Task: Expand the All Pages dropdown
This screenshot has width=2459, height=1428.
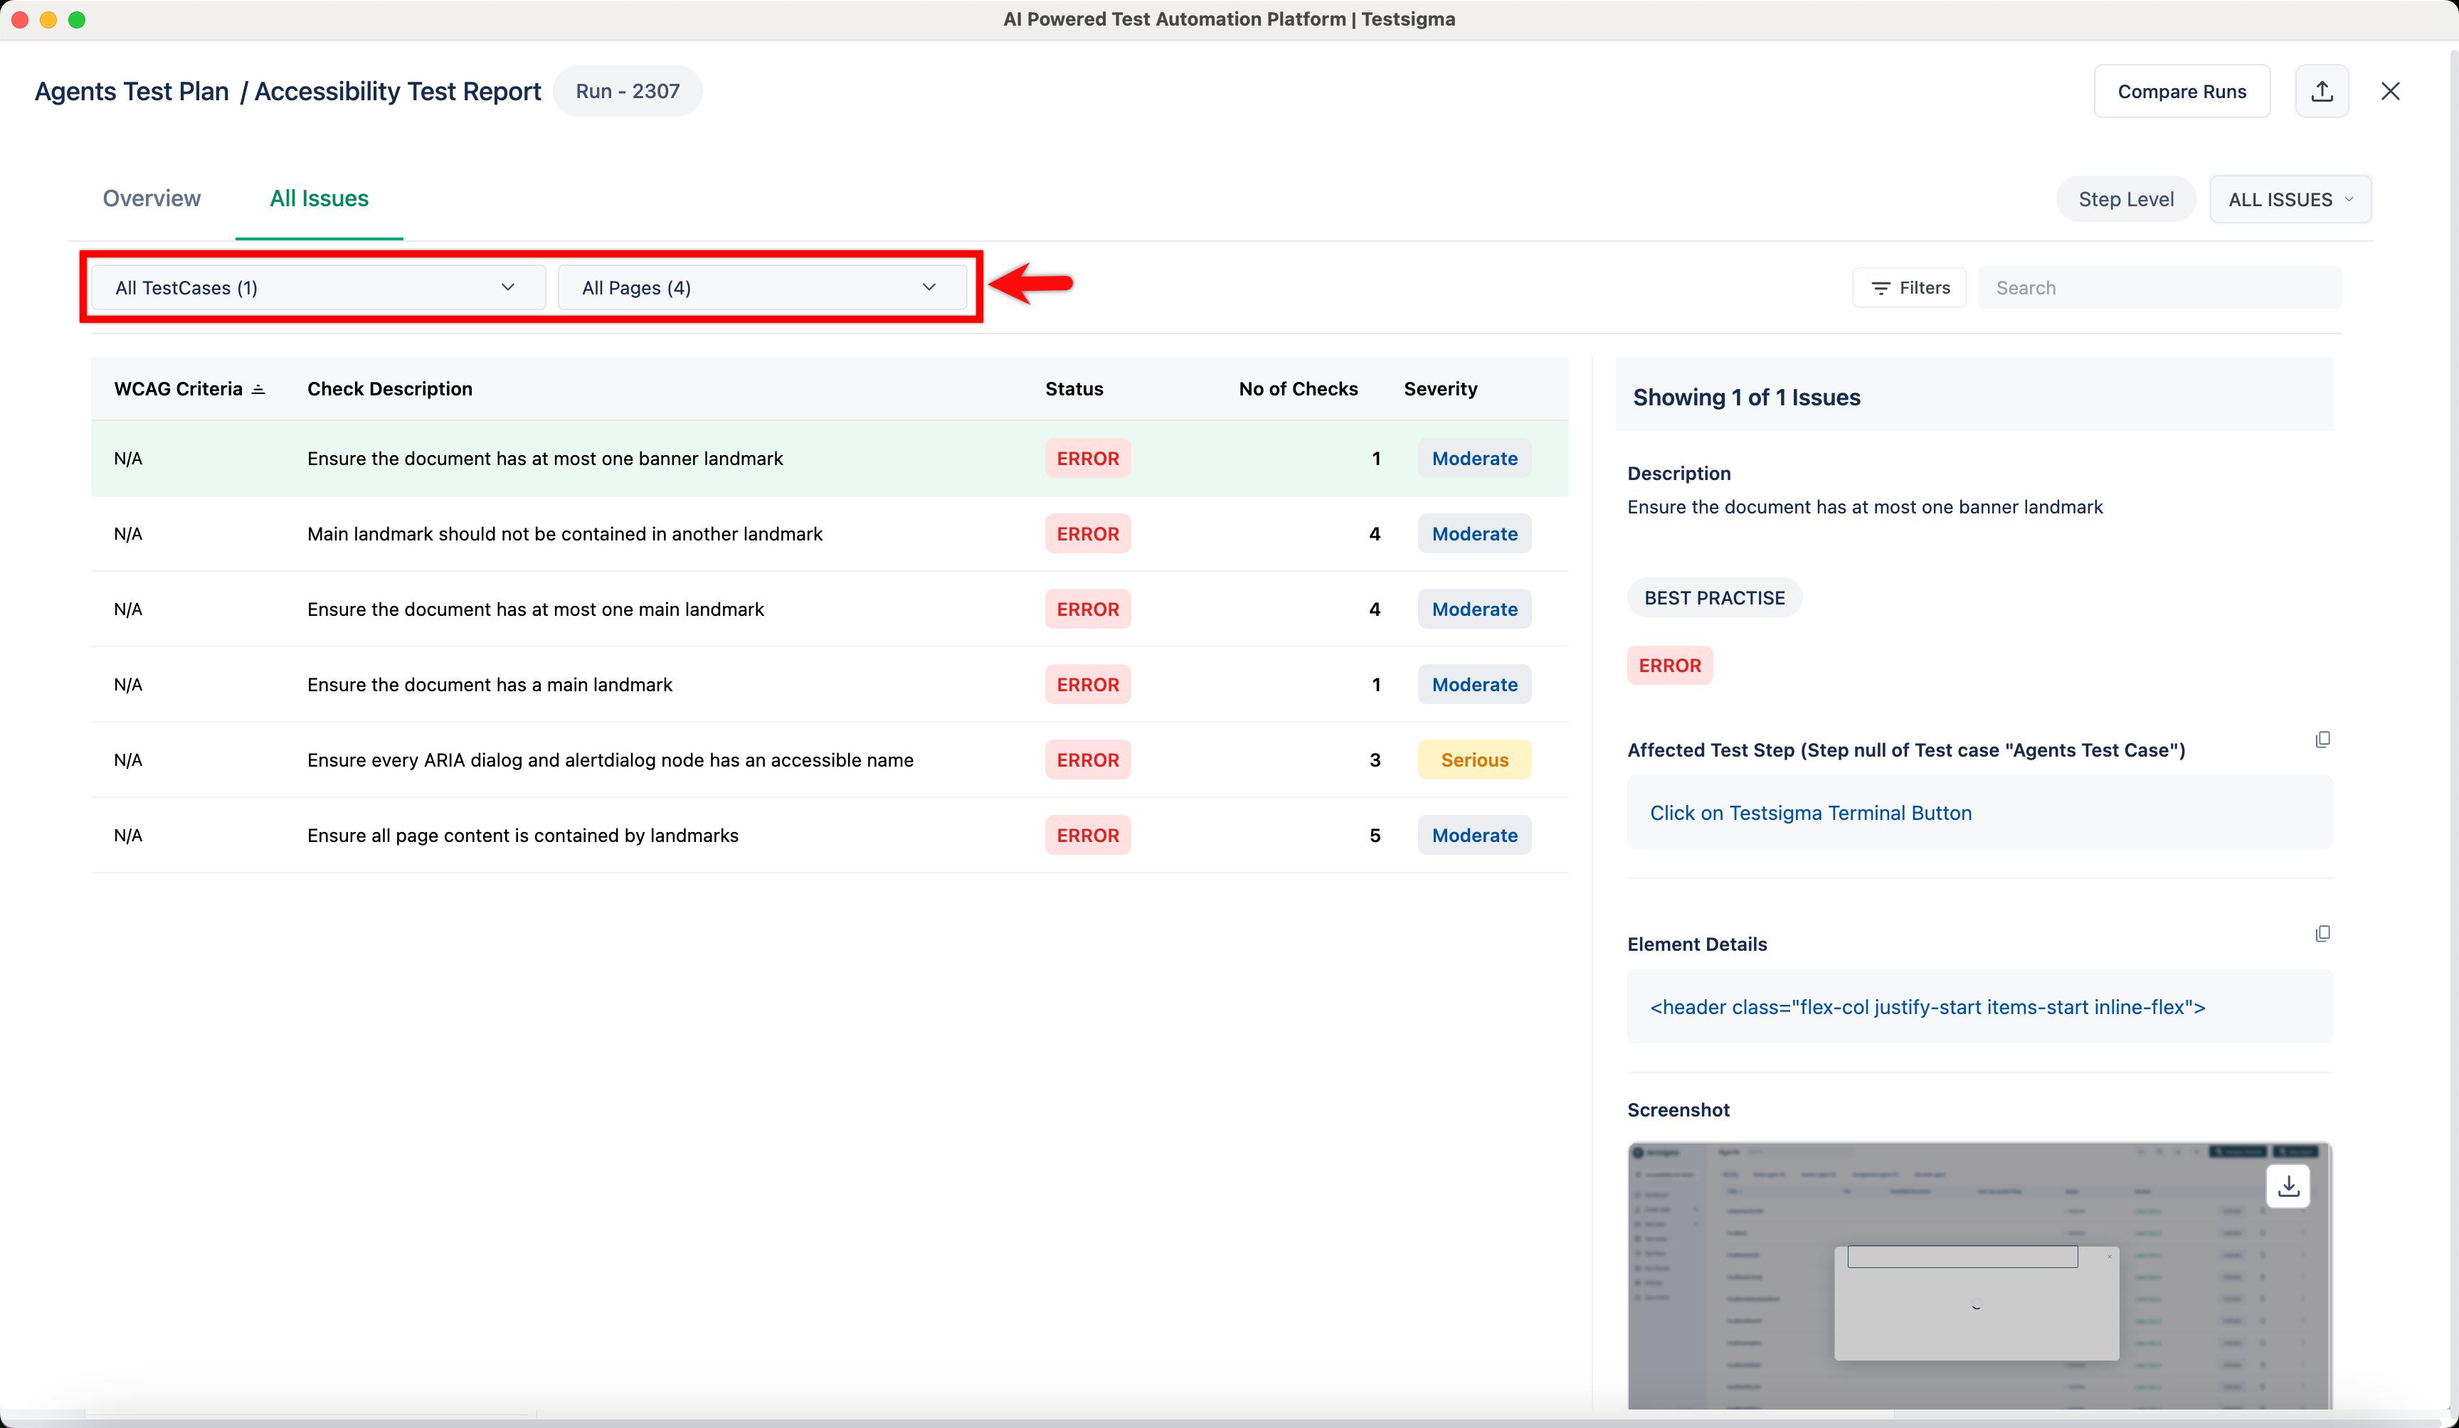Action: tap(765, 287)
